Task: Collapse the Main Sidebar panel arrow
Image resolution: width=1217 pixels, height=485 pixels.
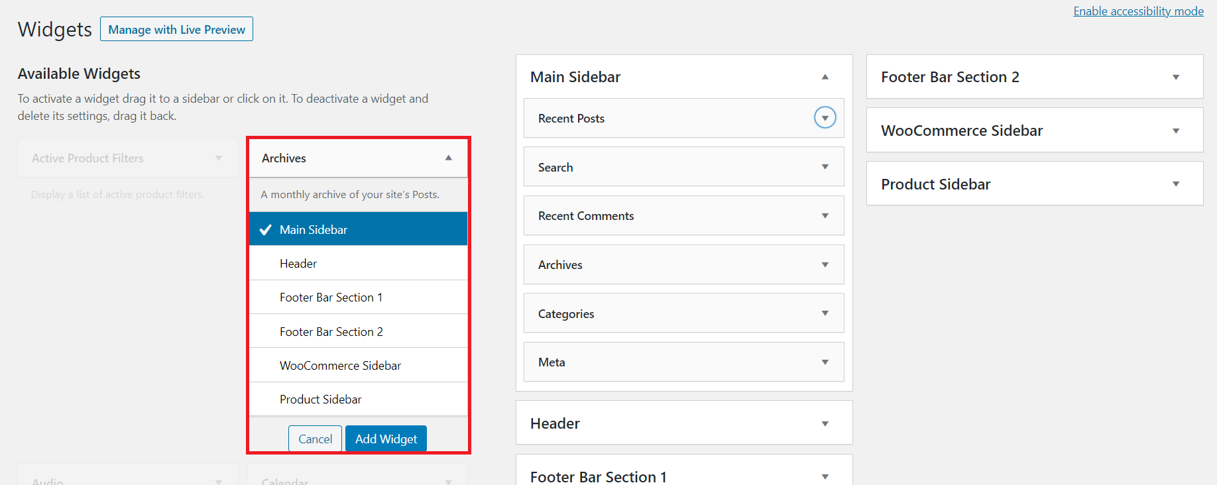Action: (825, 77)
